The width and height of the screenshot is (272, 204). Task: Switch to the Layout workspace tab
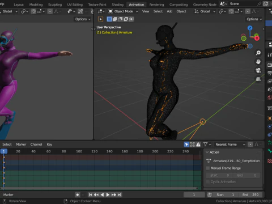point(19,5)
